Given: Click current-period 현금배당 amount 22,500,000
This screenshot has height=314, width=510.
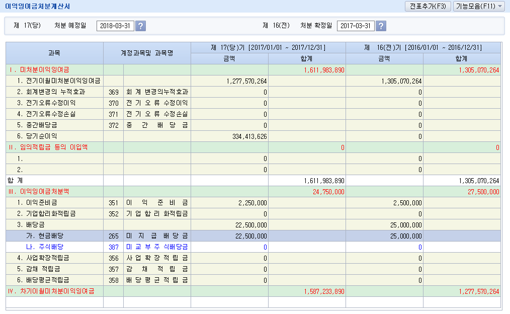Looking at the screenshot, I should (x=249, y=235).
